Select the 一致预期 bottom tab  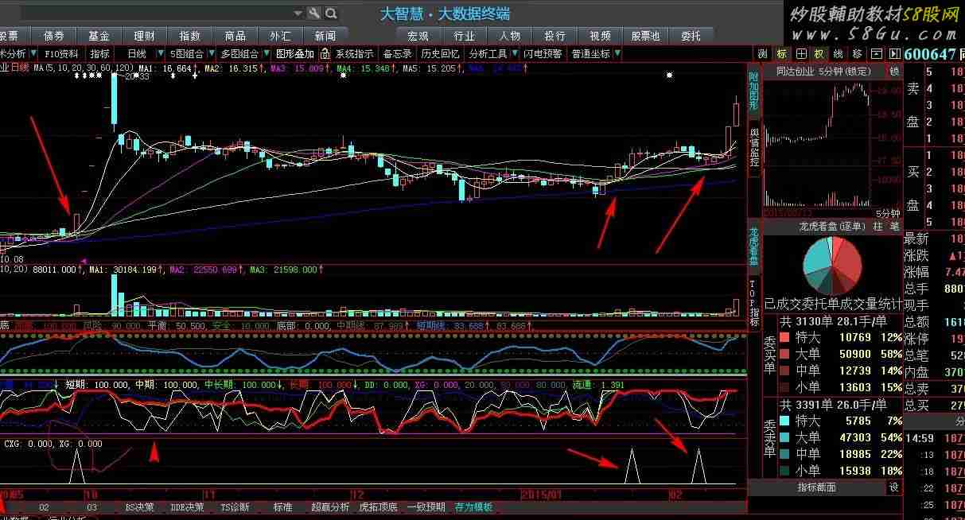[x=426, y=507]
